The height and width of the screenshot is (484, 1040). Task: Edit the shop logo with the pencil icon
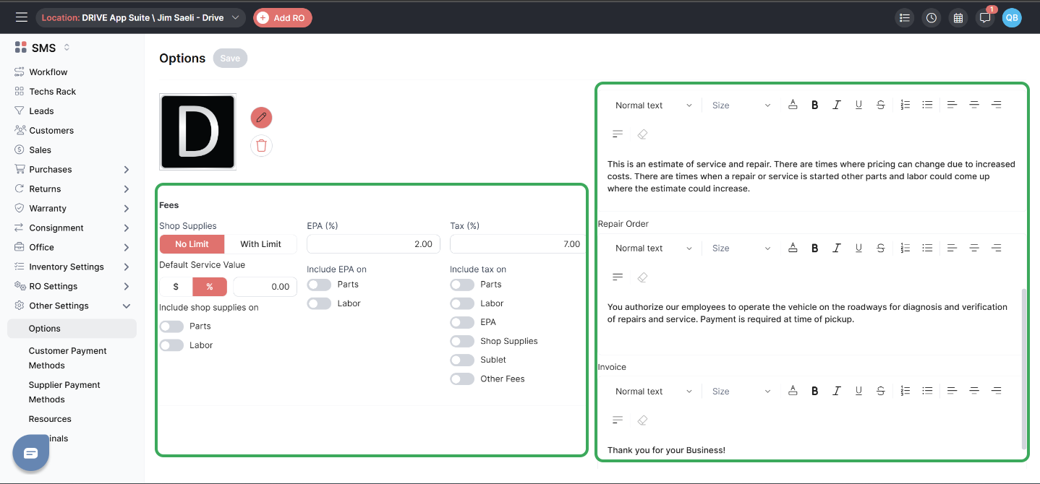pos(261,117)
